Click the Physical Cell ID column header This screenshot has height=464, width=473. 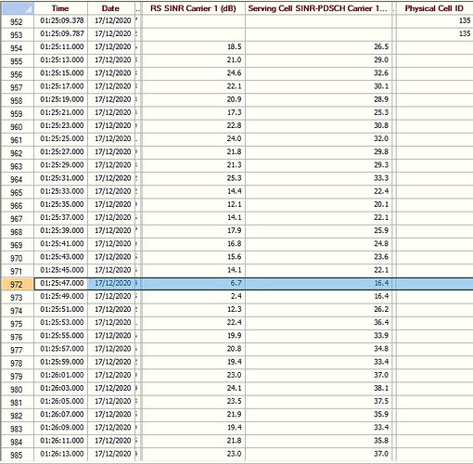(x=434, y=8)
